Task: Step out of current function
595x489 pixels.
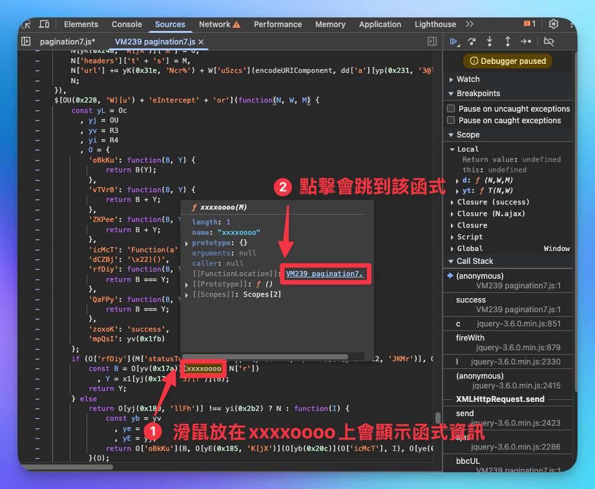Action: click(x=507, y=42)
